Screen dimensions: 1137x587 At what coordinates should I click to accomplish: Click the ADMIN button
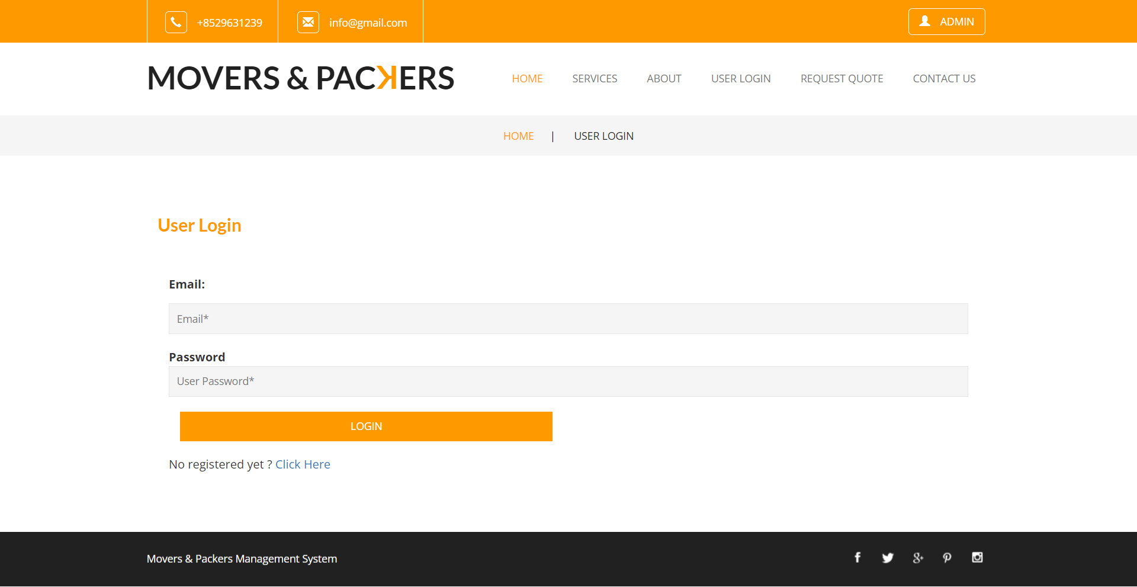[946, 21]
